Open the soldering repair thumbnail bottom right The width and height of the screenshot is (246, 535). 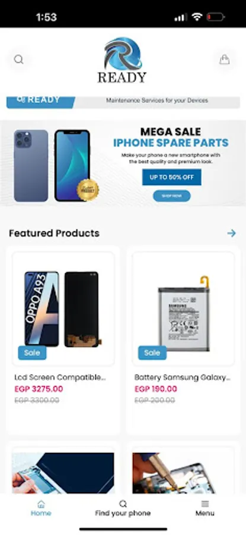[183, 473]
